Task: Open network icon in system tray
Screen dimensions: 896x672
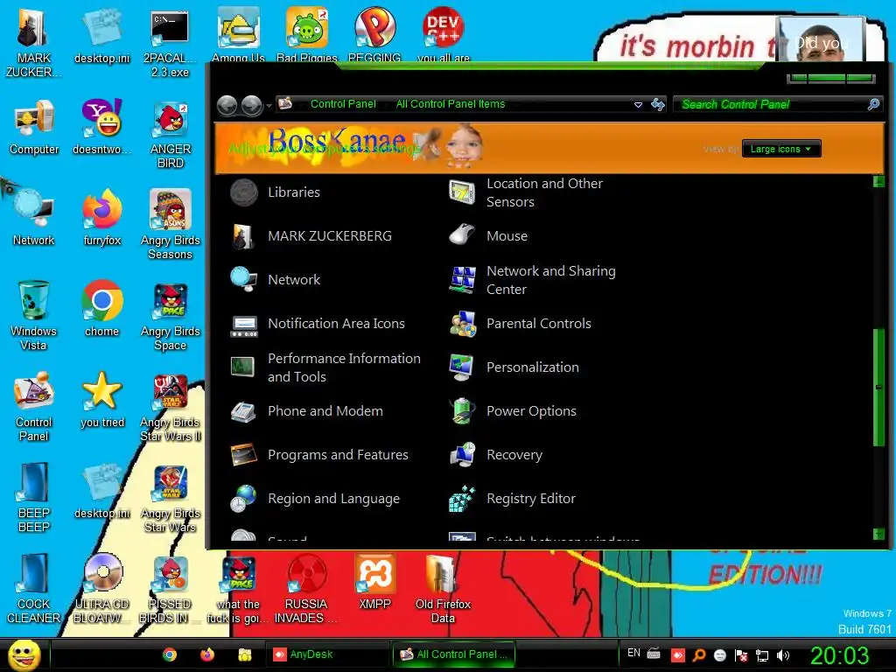Action: pos(762,655)
